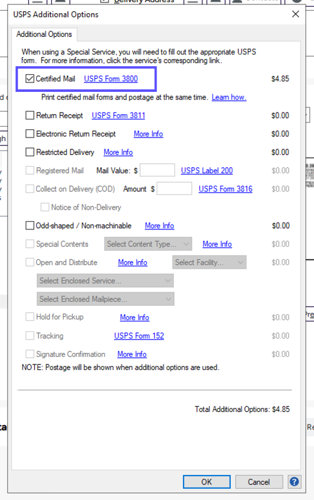Click the Mail Value input field
Image resolution: width=314 pixels, height=500 pixels.
[x=157, y=170]
